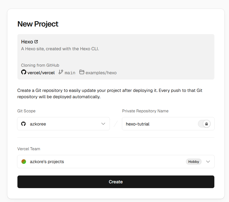Click the azkore's projects team avatar circle
Viewport: 229px width, 202px height.
point(24,162)
